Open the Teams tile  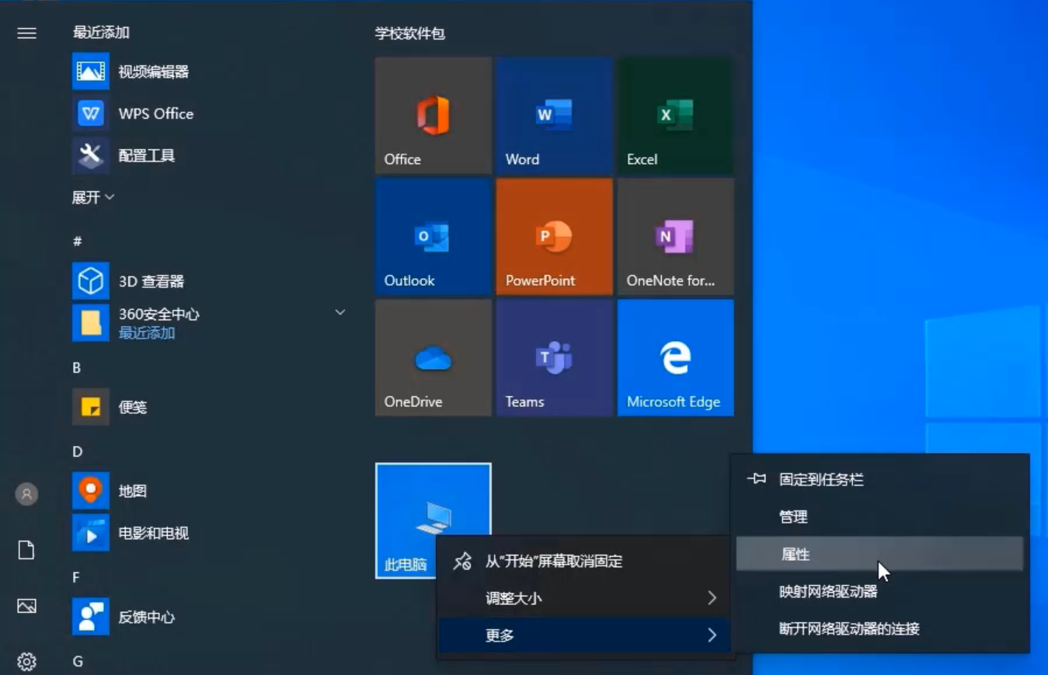point(554,358)
